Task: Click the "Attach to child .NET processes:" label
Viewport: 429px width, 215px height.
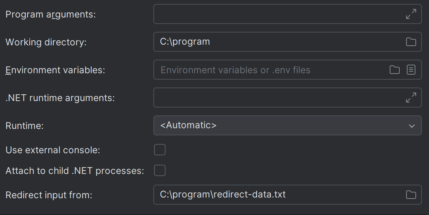Action: pyautogui.click(x=75, y=171)
